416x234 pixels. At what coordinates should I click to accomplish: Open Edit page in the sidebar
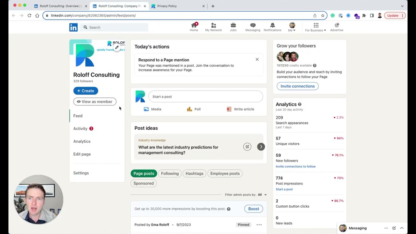click(x=82, y=154)
